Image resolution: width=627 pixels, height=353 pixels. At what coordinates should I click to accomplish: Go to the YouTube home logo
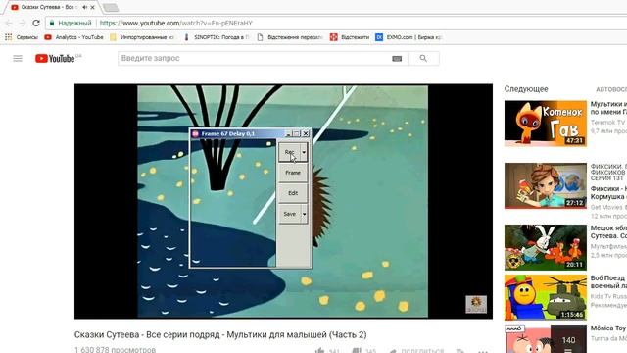coord(55,59)
